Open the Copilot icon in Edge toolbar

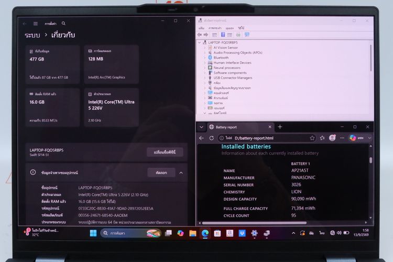coord(353,138)
